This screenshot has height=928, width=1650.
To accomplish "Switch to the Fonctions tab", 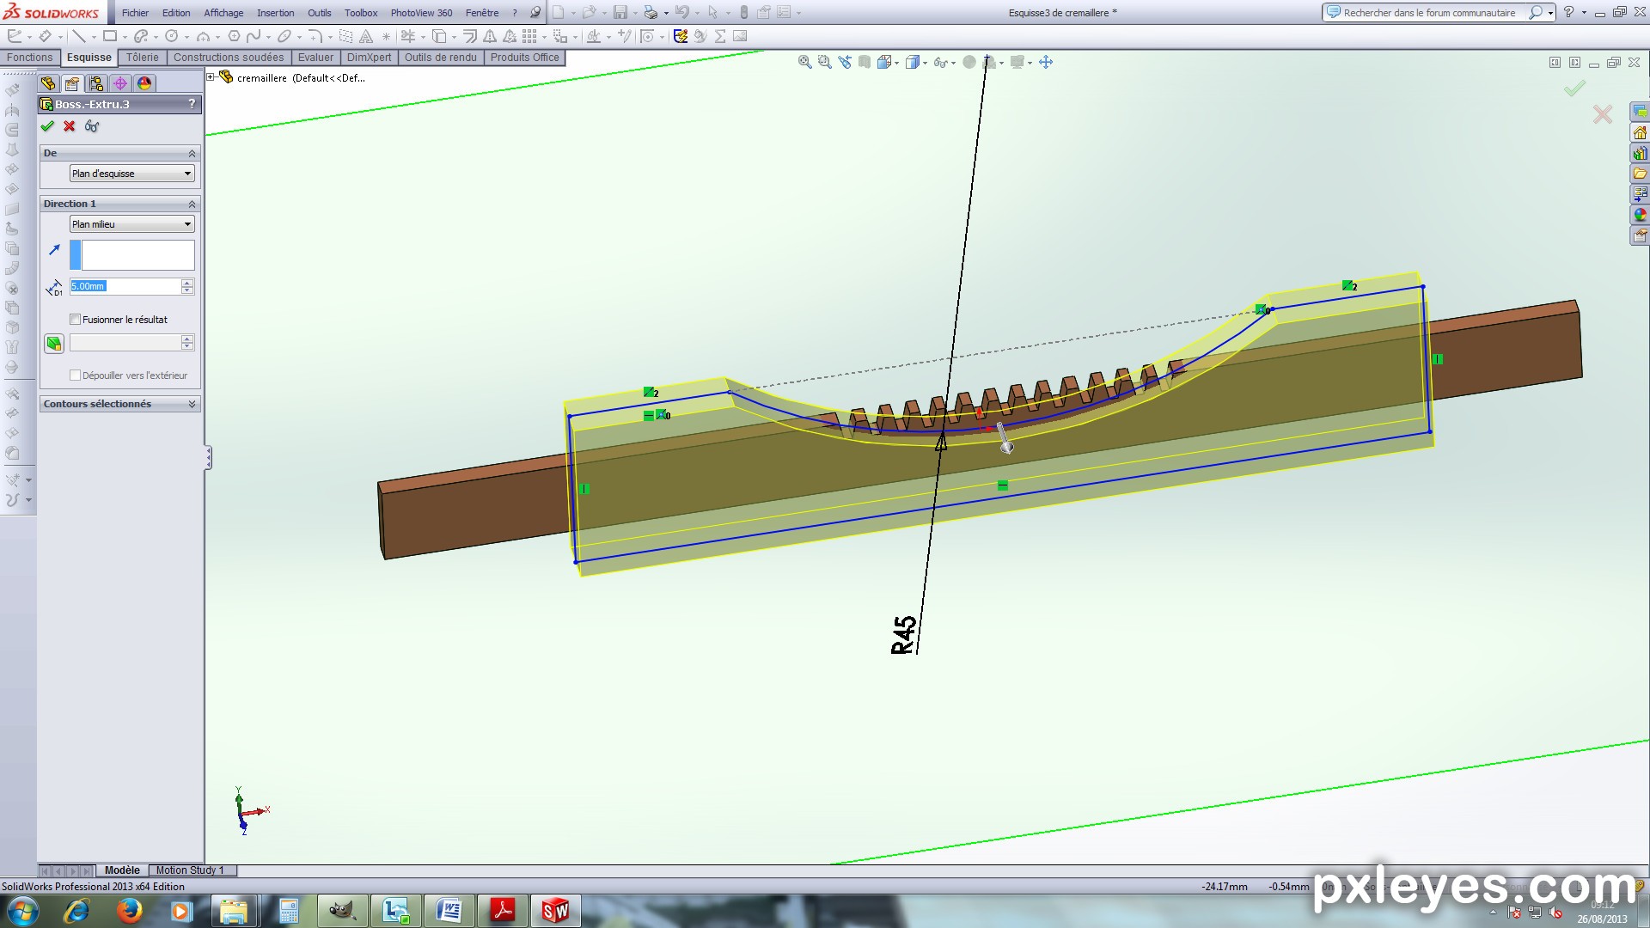I will point(30,58).
